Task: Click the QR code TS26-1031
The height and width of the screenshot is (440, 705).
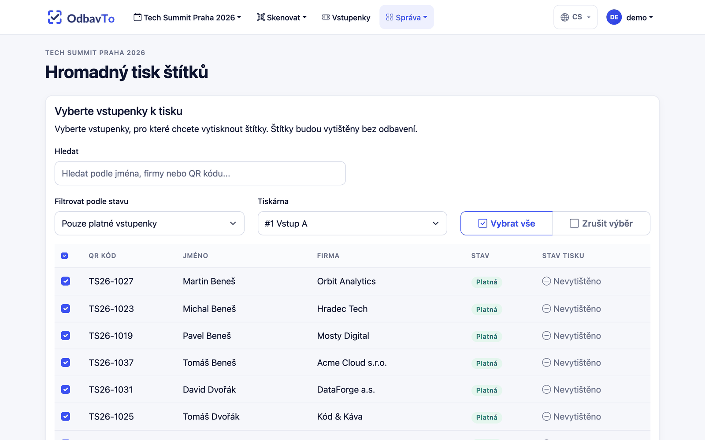Action: coord(111,389)
